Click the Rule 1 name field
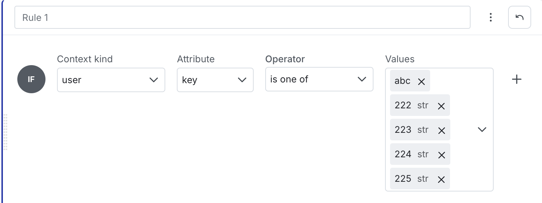The width and height of the screenshot is (542, 203). [x=242, y=17]
